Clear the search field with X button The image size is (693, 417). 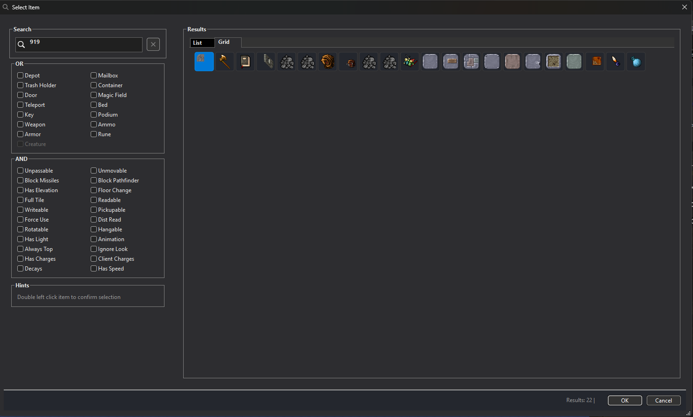[x=153, y=44]
